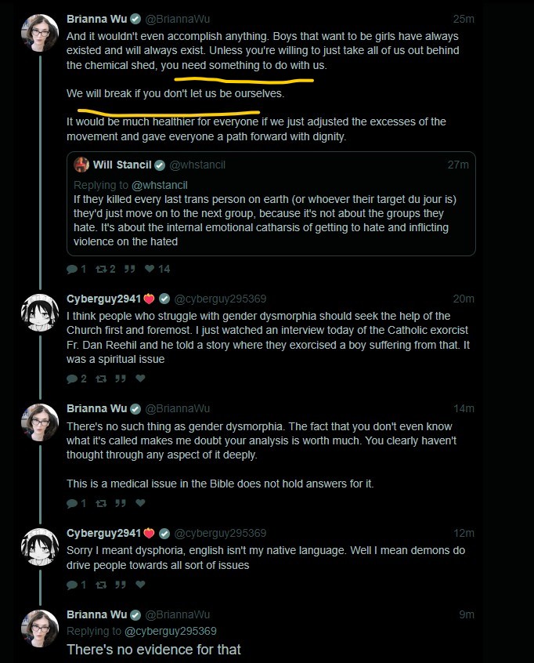Retweet the top tweet showing 2 retweets
Viewport: 534px width, 663px height.
pyautogui.click(x=101, y=269)
